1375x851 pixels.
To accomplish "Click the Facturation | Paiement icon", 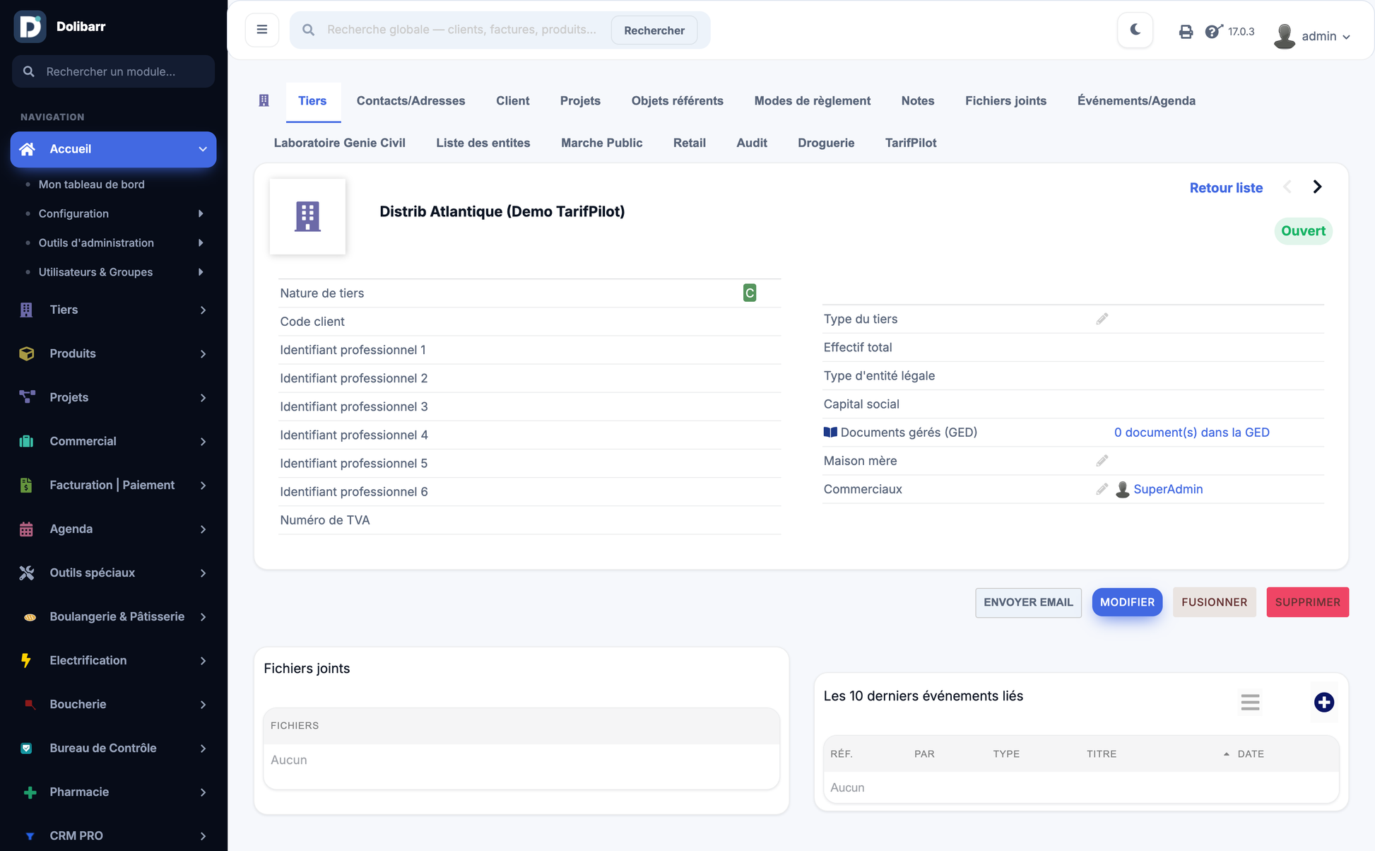I will (x=26, y=485).
